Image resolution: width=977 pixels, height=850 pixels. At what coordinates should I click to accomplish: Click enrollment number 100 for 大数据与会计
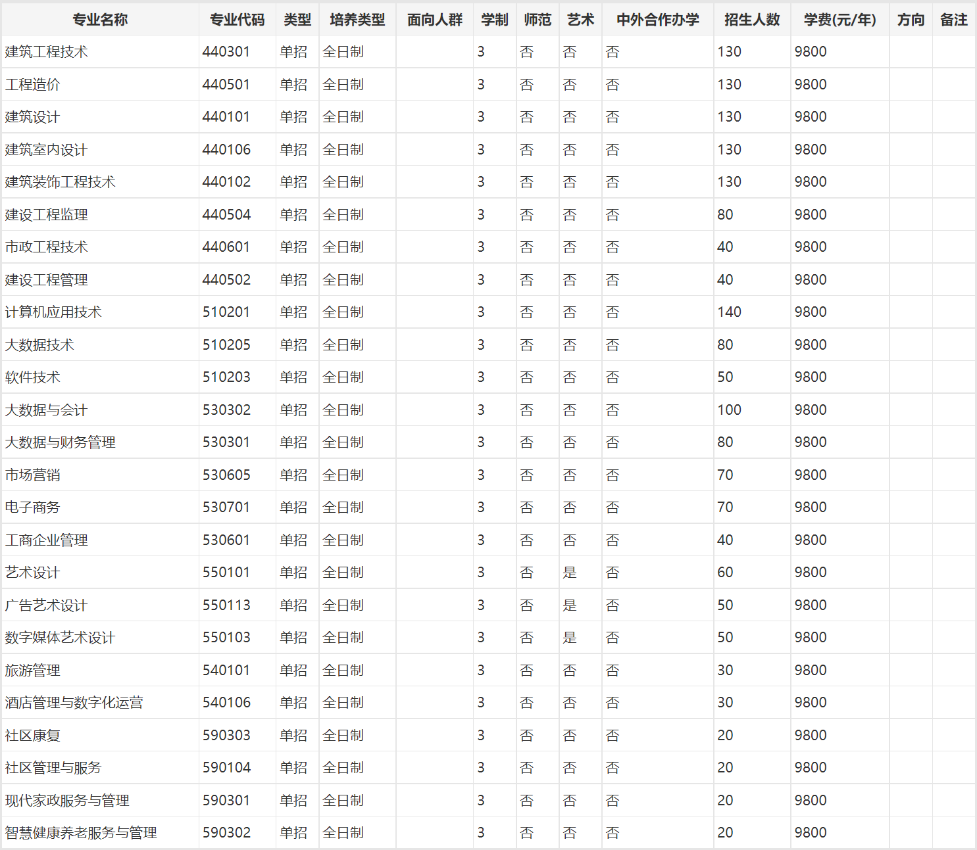(729, 410)
